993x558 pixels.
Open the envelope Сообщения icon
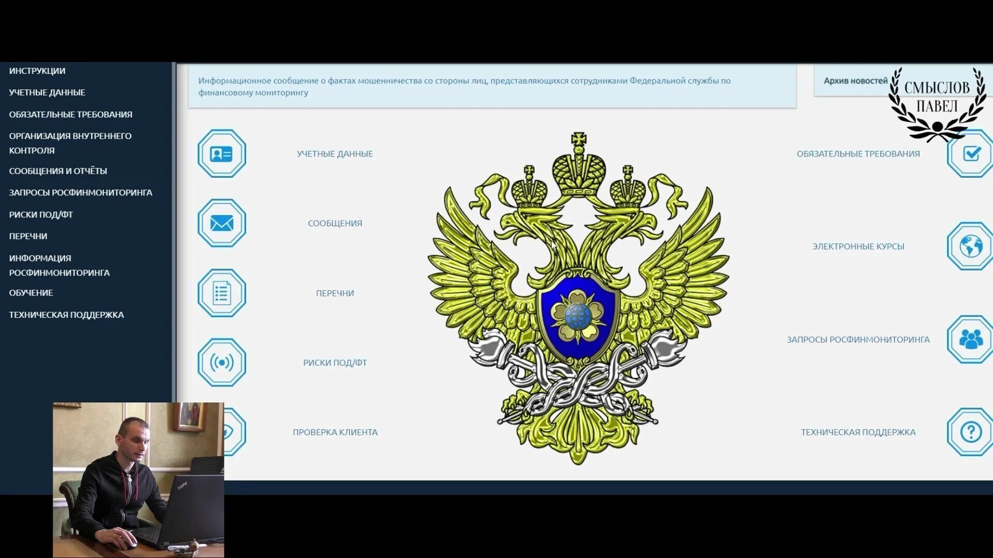pos(221,223)
